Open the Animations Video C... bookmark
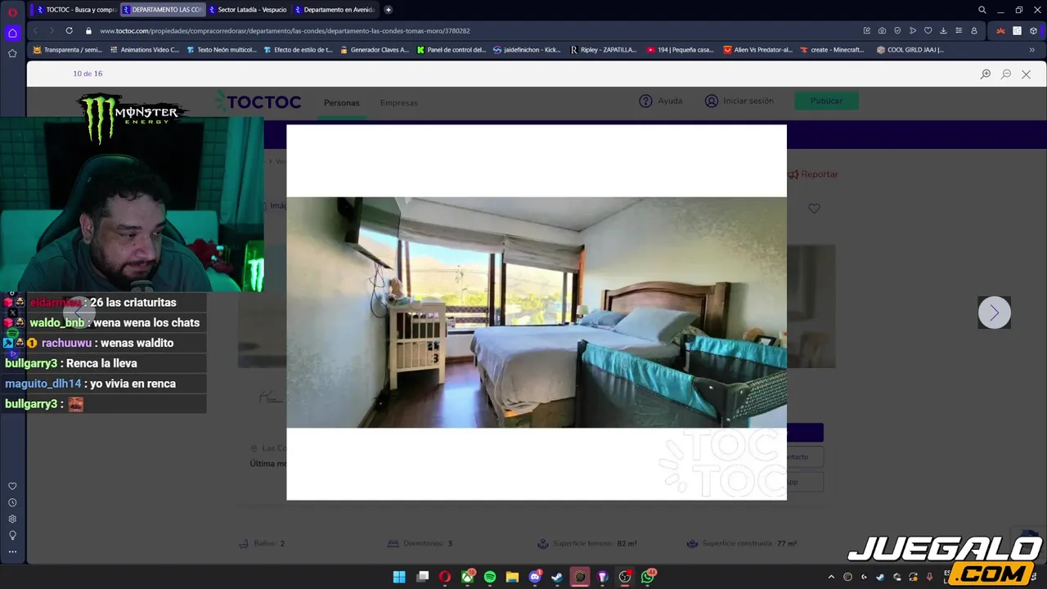 [x=144, y=50]
